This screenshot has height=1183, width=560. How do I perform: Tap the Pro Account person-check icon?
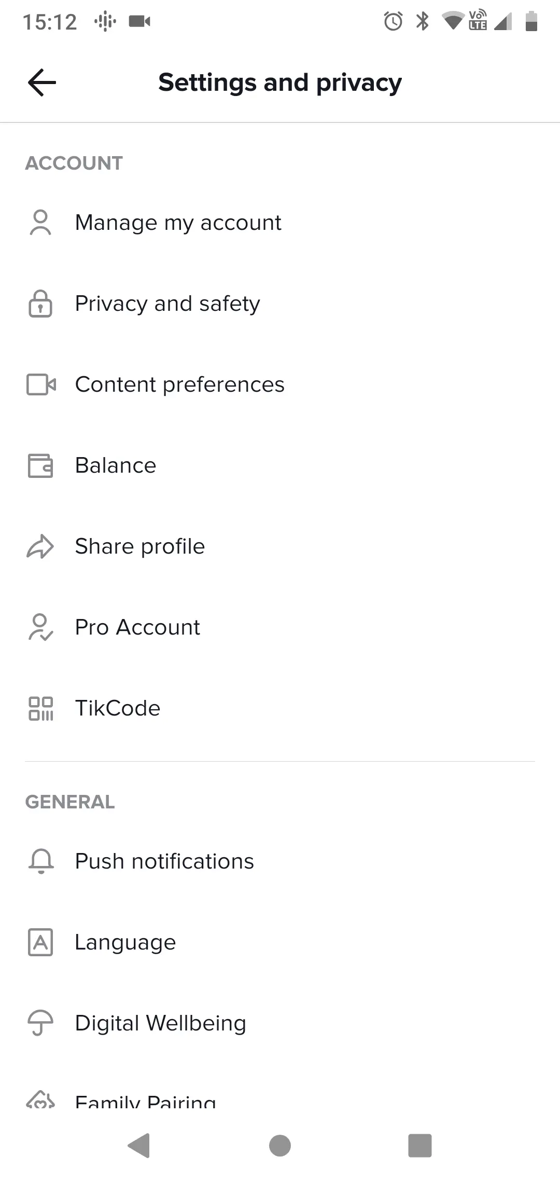point(40,627)
